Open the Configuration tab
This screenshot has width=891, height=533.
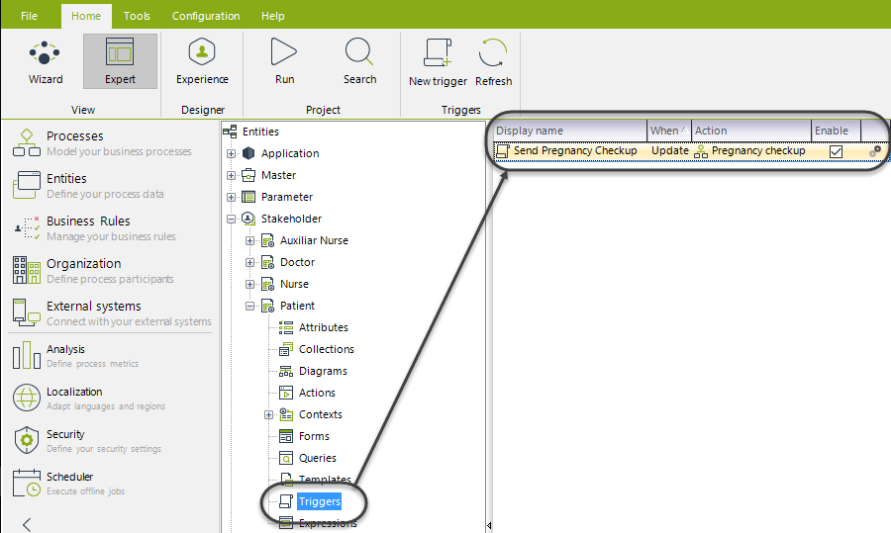pyautogui.click(x=206, y=16)
